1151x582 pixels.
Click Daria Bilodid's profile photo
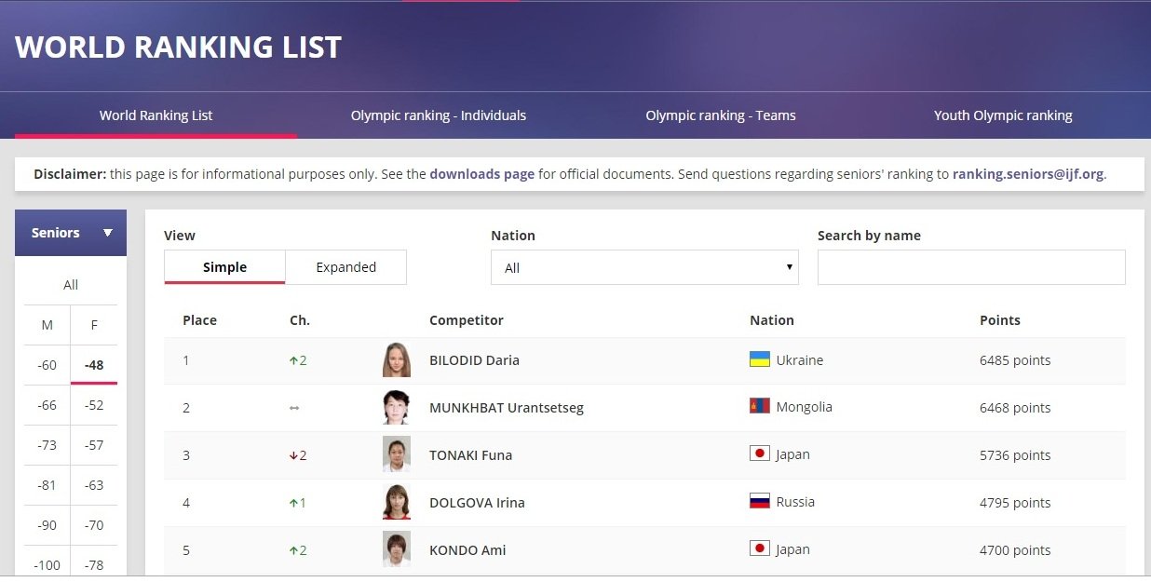(396, 360)
